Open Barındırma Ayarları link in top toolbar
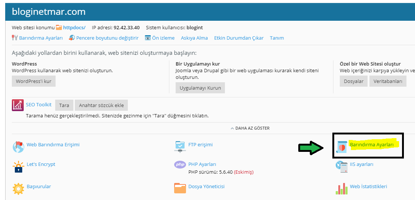 point(41,38)
